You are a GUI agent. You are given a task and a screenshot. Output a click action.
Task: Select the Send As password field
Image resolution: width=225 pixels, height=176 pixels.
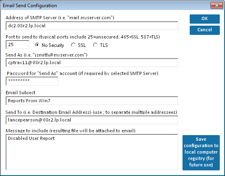click(x=32, y=81)
